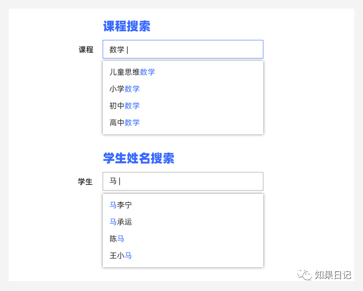This screenshot has width=363, height=291.
Task: Choose 小学数学 from course suggestions
Action: coord(124,89)
